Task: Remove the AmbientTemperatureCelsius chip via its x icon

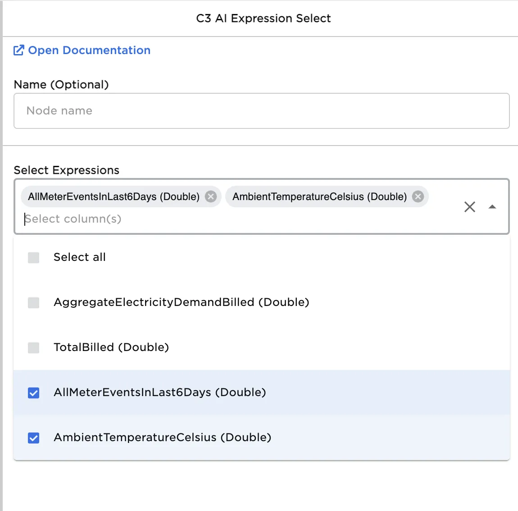Action: pos(418,196)
